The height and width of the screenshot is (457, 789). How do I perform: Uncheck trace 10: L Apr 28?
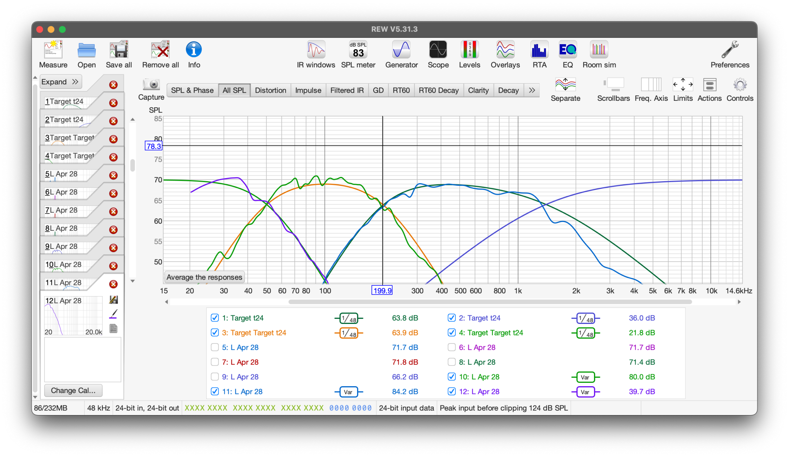pos(452,377)
